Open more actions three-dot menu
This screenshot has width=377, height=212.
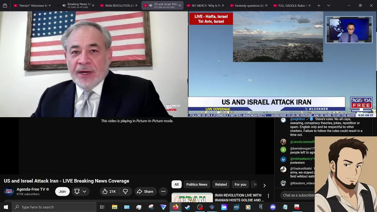point(163,191)
